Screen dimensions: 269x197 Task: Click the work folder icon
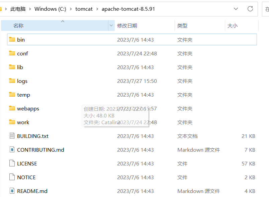tap(12, 122)
